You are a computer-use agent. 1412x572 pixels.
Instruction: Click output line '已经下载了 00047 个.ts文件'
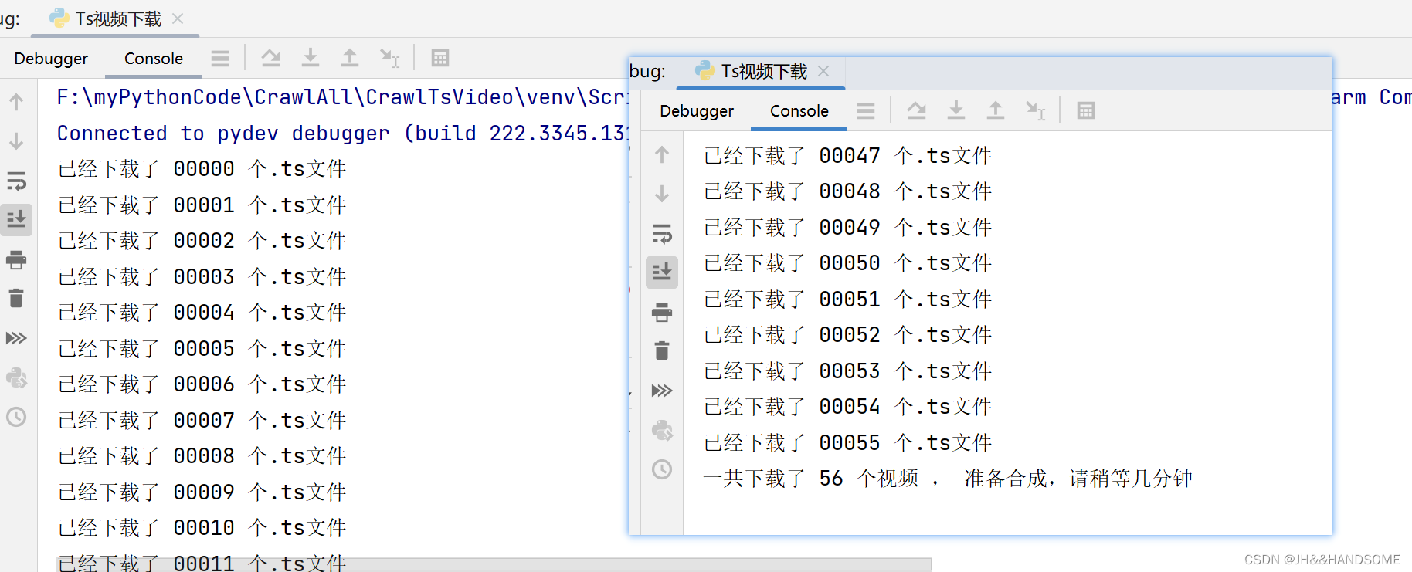click(847, 156)
